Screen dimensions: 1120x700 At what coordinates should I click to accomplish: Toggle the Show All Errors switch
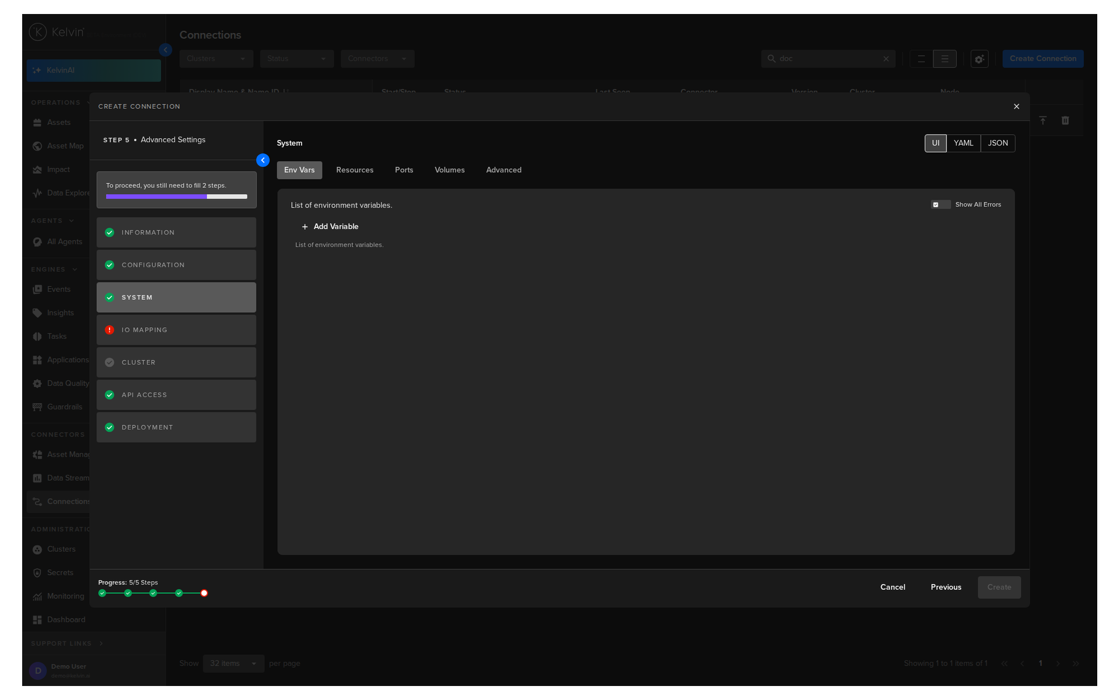pyautogui.click(x=940, y=205)
